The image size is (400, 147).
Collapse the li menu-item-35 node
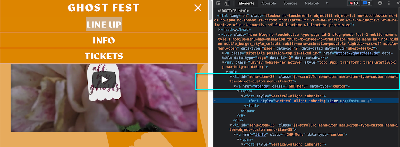pos(231,125)
